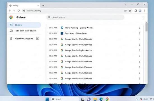
Task: Click the trash icon beside Clear browsing data
Action: click(11, 39)
